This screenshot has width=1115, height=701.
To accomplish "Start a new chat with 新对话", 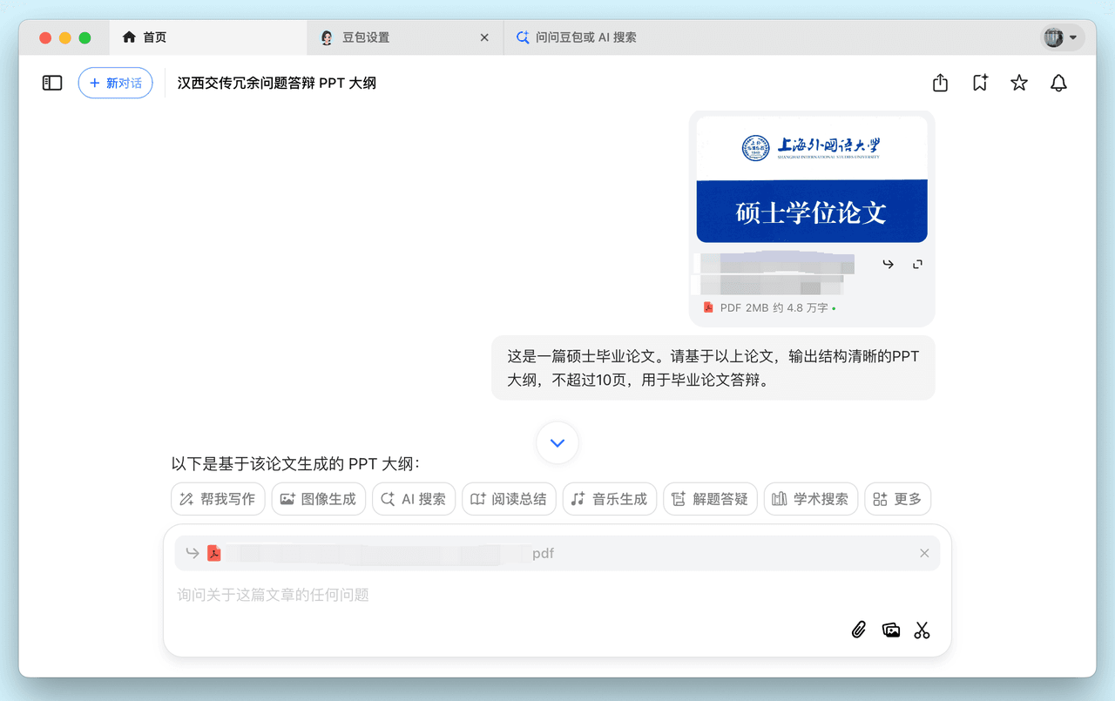I will click(x=116, y=83).
